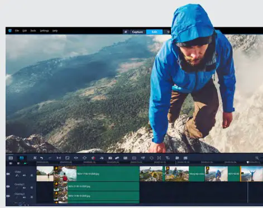Select the Video track label
The width and height of the screenshot is (263, 208).
tap(18, 172)
